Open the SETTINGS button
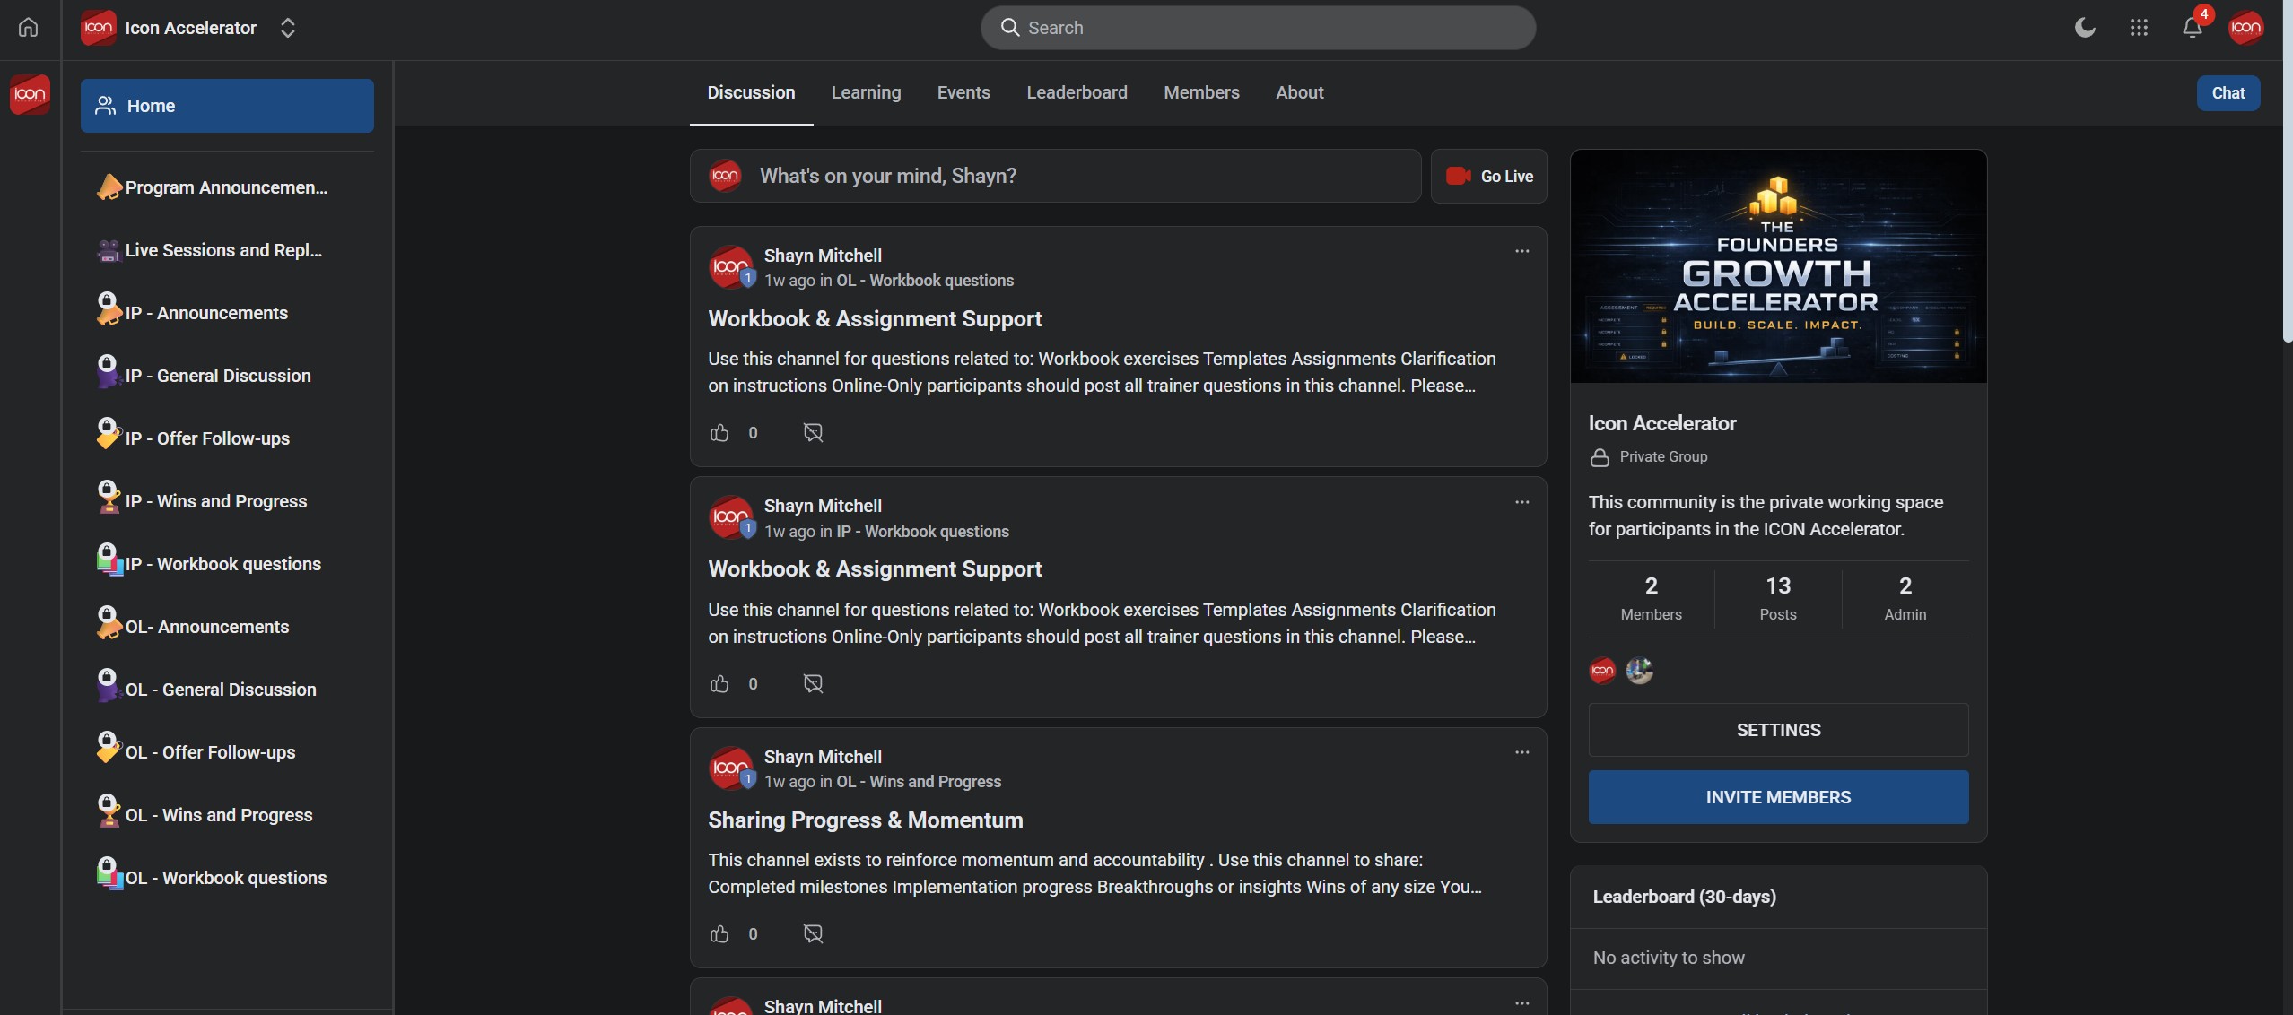Image resolution: width=2293 pixels, height=1015 pixels. [x=1778, y=730]
